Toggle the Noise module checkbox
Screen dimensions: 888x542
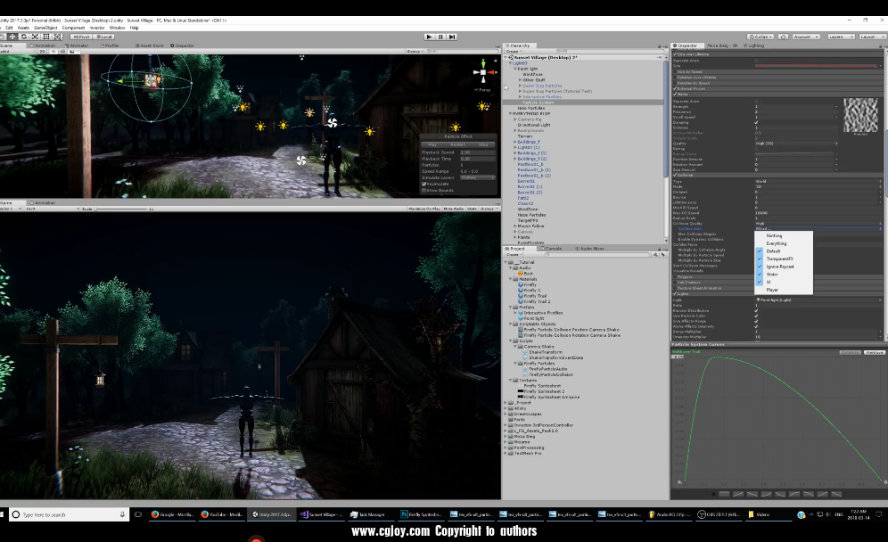click(674, 94)
